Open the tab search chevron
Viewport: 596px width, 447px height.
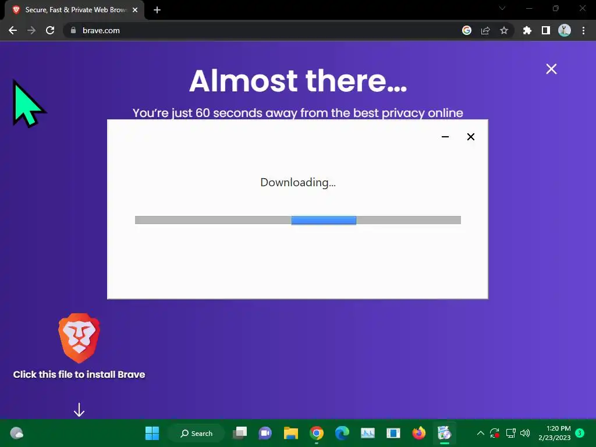coord(502,8)
